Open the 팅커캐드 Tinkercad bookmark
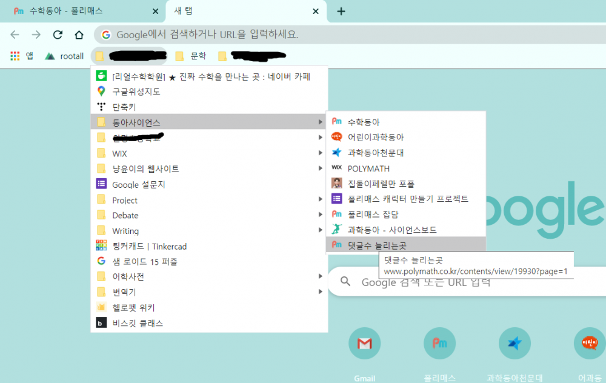This screenshot has height=383, width=606. click(x=209, y=246)
